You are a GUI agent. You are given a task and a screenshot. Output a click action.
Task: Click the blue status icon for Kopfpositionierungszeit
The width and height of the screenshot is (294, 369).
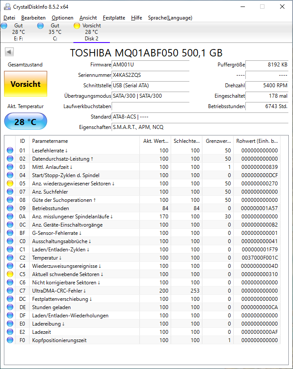point(10,340)
